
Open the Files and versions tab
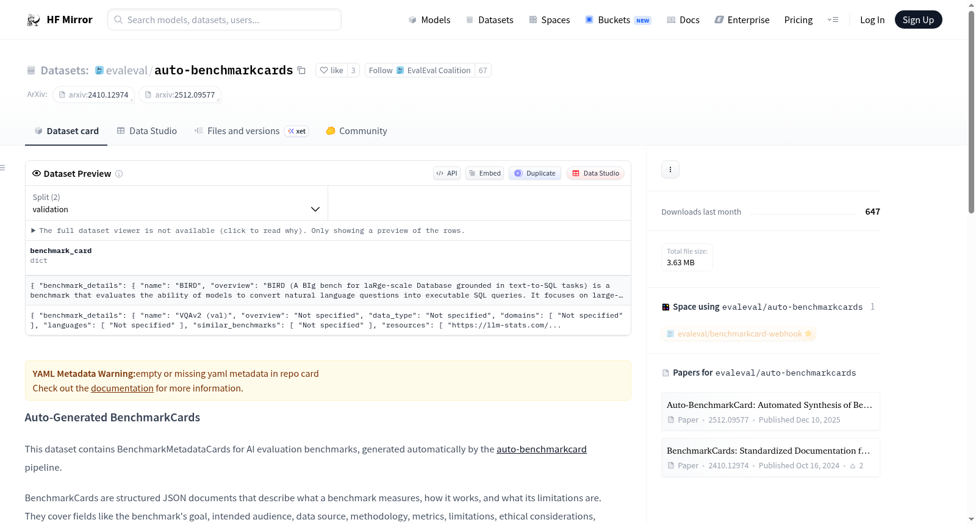click(251, 131)
